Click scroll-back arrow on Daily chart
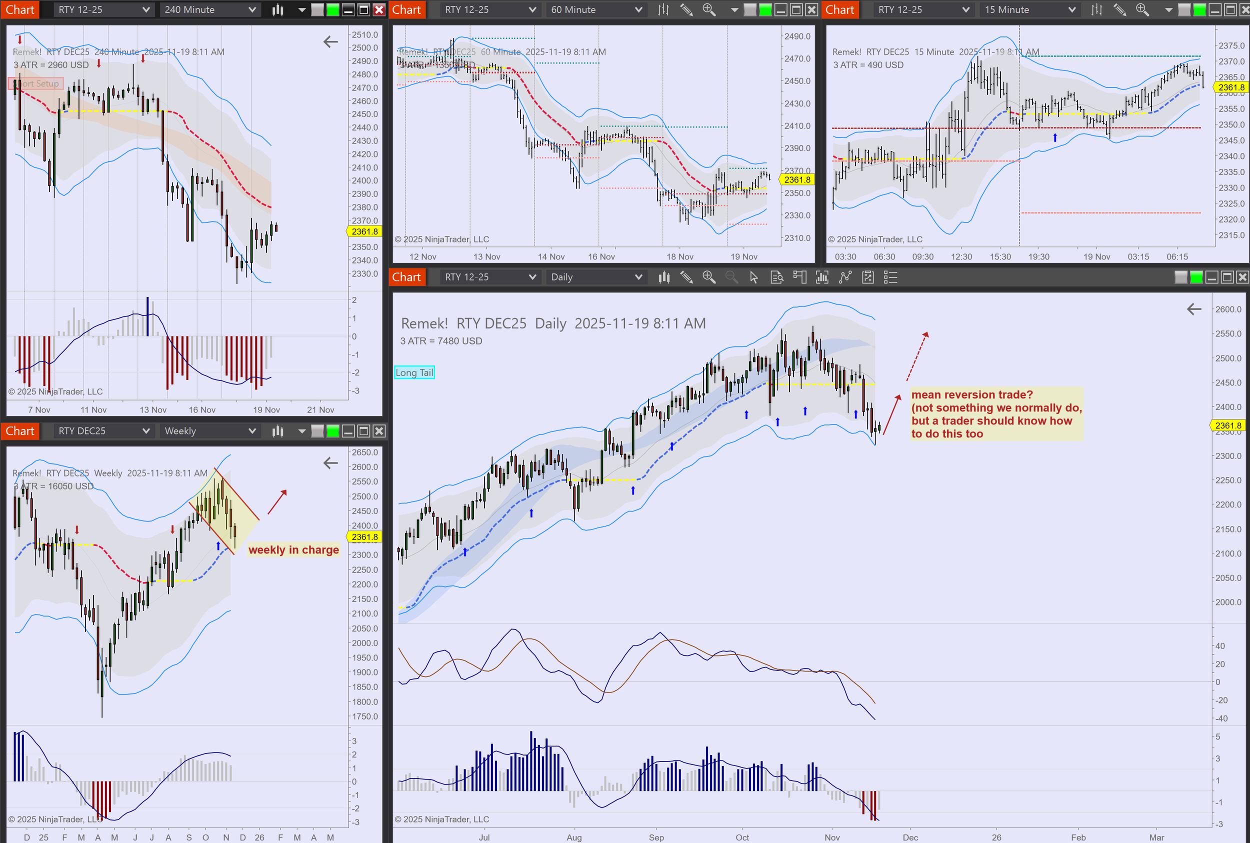The width and height of the screenshot is (1250, 843). point(1193,309)
